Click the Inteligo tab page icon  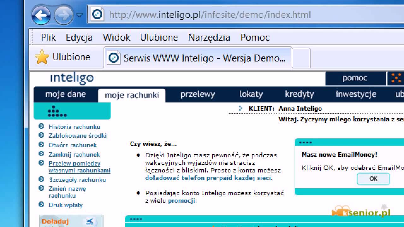click(114, 58)
